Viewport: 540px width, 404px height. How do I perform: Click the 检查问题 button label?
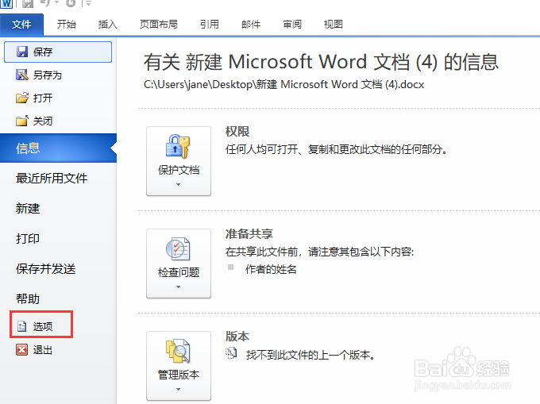(179, 272)
